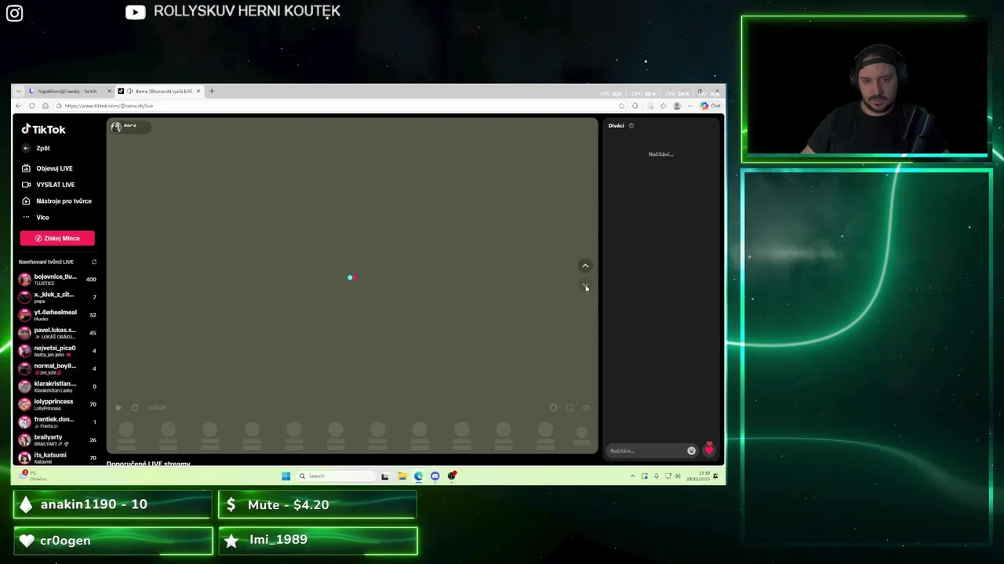The image size is (1004, 564).
Task: Open brailyarty live stream
Action: tap(57, 439)
